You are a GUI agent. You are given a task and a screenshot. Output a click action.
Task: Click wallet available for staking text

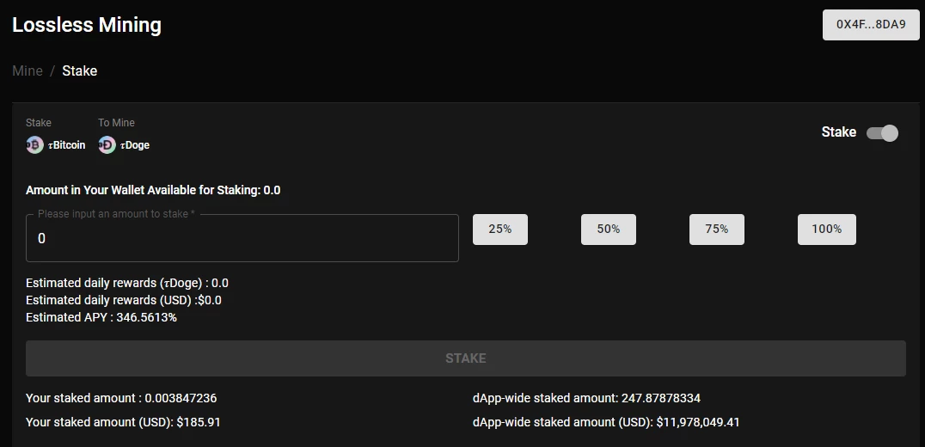(x=153, y=191)
